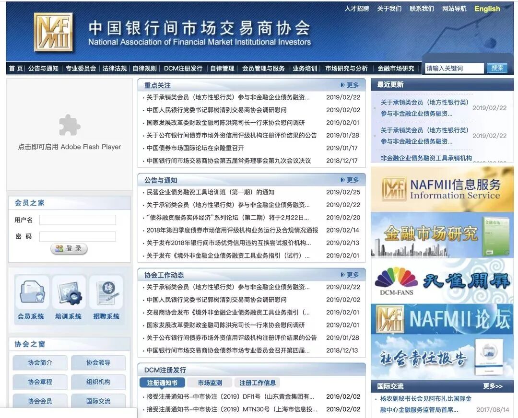
Task: Switch the site to English
Action: point(487,9)
